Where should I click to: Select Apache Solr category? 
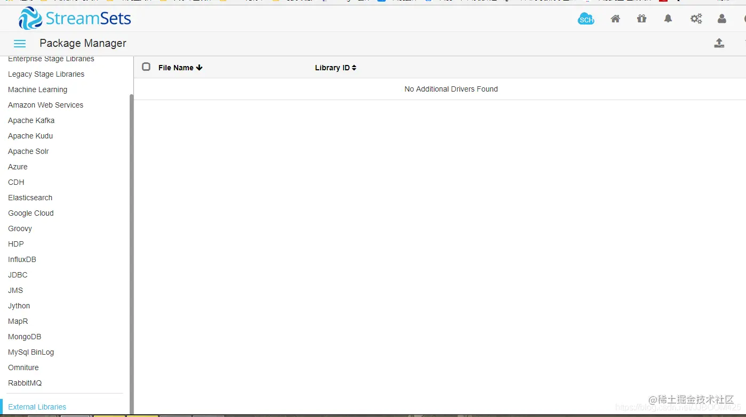(x=28, y=151)
